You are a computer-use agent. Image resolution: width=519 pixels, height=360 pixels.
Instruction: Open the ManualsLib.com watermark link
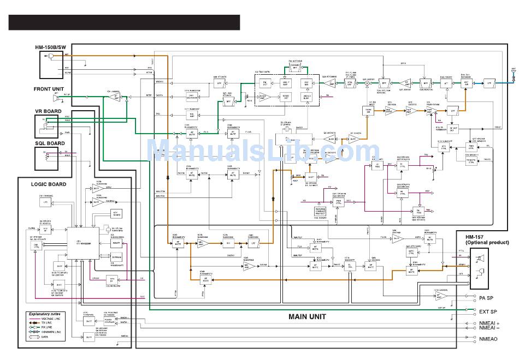point(262,151)
